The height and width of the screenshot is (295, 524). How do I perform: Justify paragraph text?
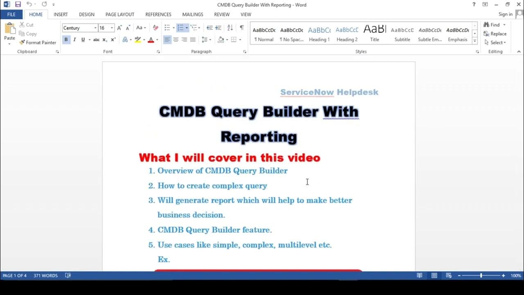[193, 40]
